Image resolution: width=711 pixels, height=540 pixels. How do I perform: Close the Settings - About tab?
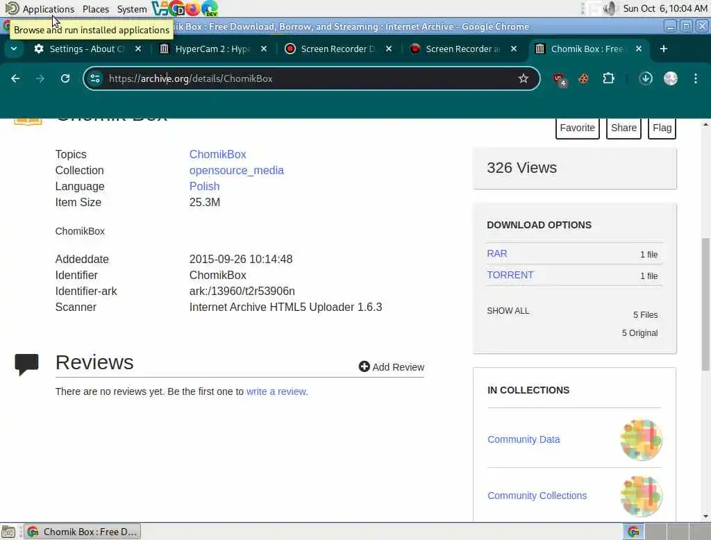click(138, 49)
